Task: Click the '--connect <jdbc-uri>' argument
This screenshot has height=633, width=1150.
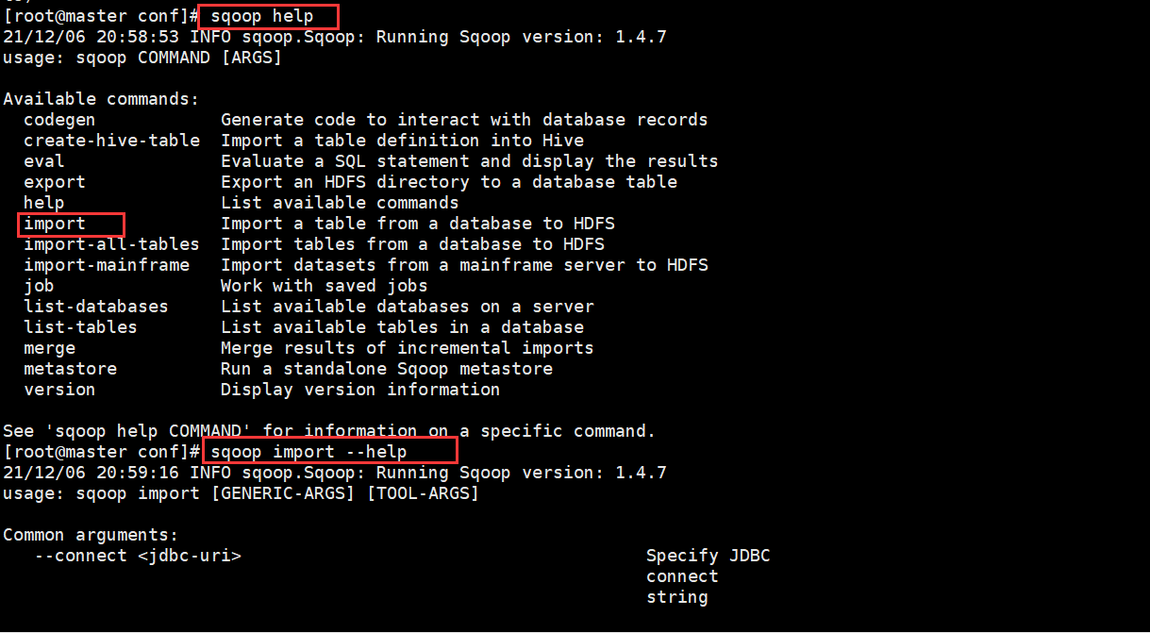Action: (x=138, y=556)
